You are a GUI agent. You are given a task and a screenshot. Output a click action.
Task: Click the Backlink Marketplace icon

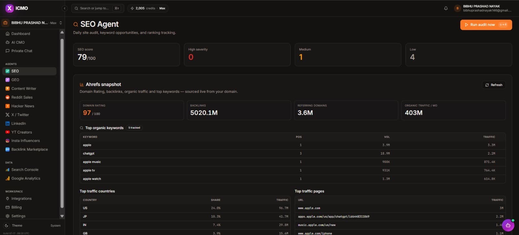coord(7,149)
